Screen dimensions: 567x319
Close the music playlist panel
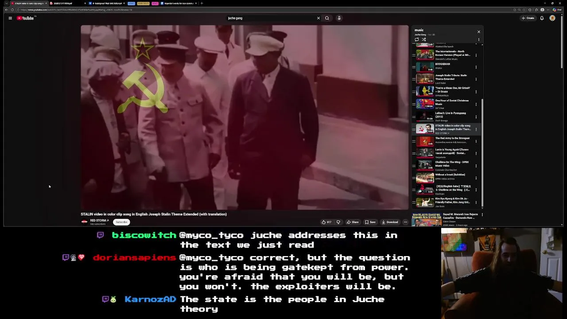(478, 32)
